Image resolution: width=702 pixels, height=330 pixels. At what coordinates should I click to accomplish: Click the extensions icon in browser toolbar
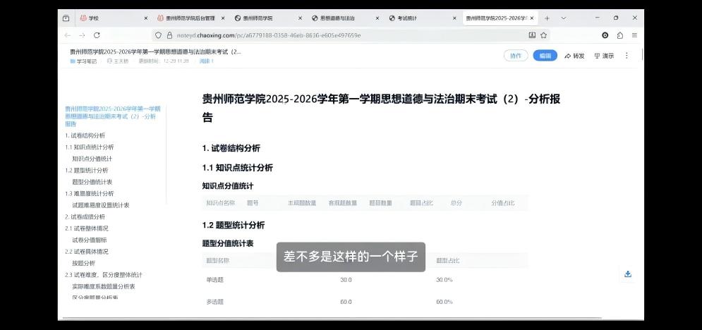click(x=619, y=35)
